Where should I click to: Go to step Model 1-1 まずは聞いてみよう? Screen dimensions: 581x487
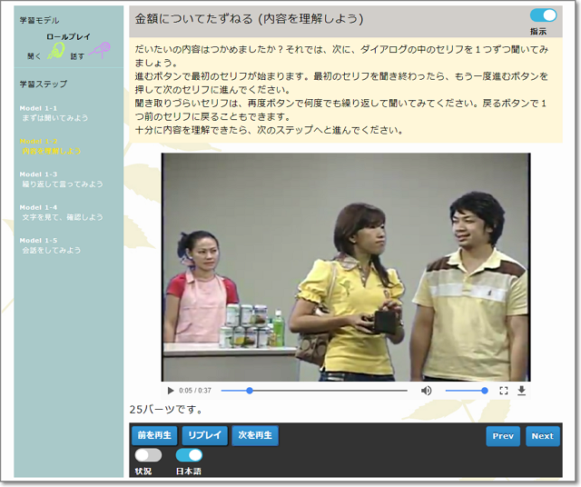pos(54,113)
